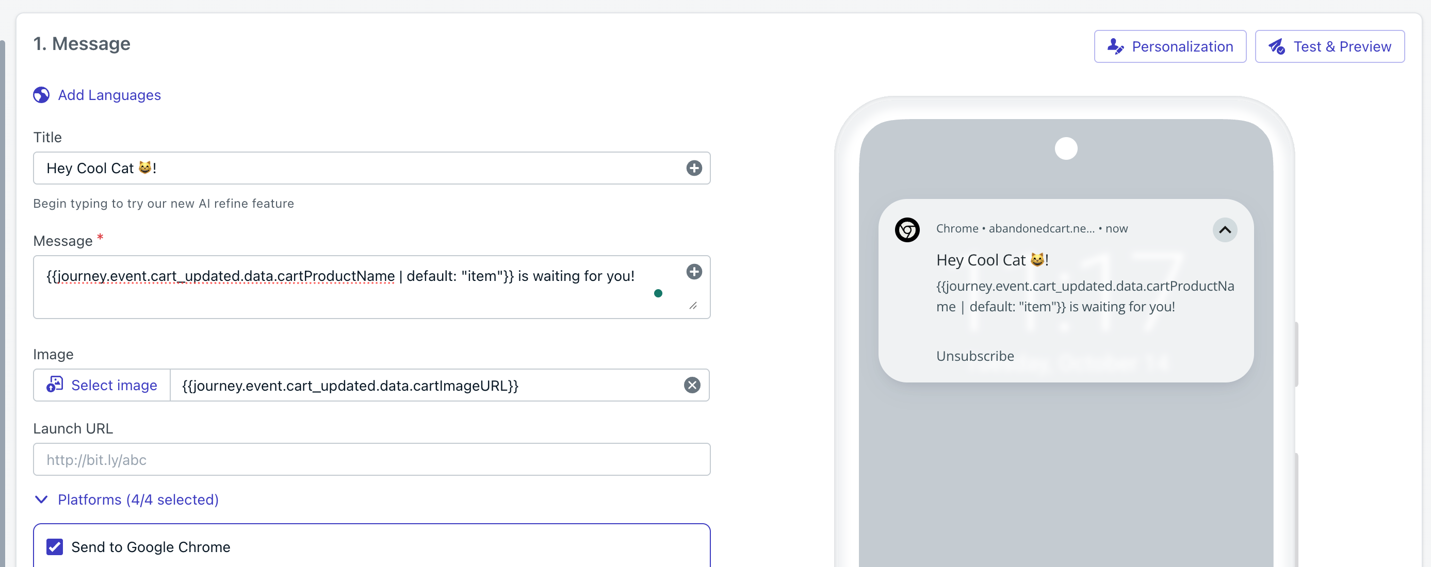Click the Add Languages link
The image size is (1431, 567).
click(x=109, y=95)
